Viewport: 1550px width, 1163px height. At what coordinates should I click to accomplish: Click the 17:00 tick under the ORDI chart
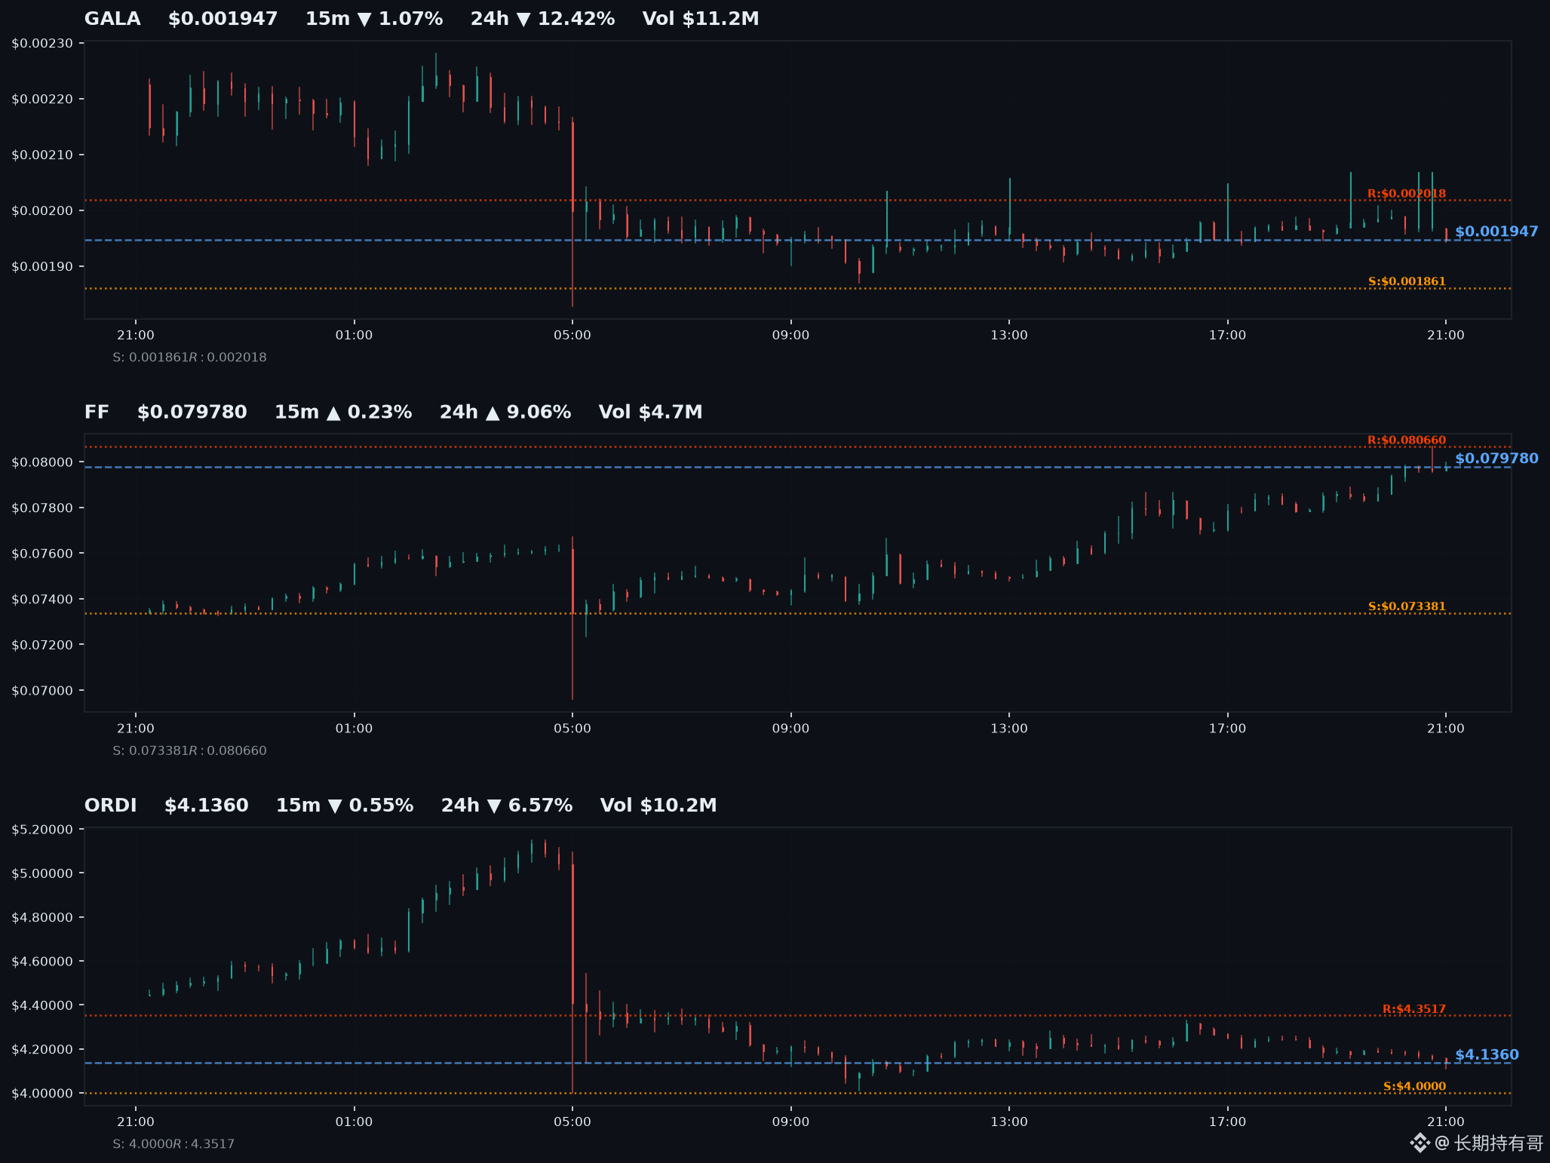pyautogui.click(x=1227, y=1122)
